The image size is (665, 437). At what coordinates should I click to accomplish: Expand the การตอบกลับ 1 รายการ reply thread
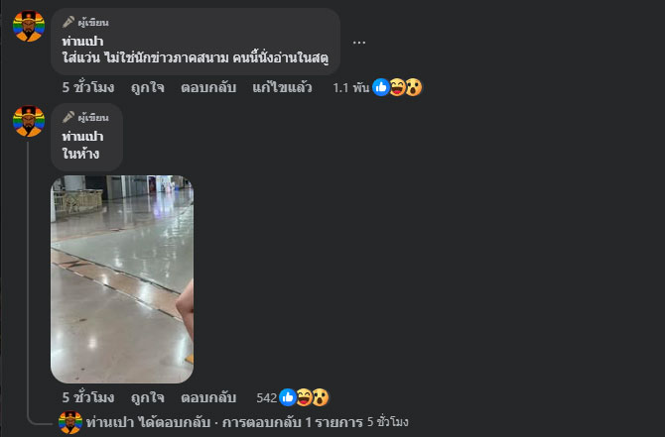tap(293, 422)
